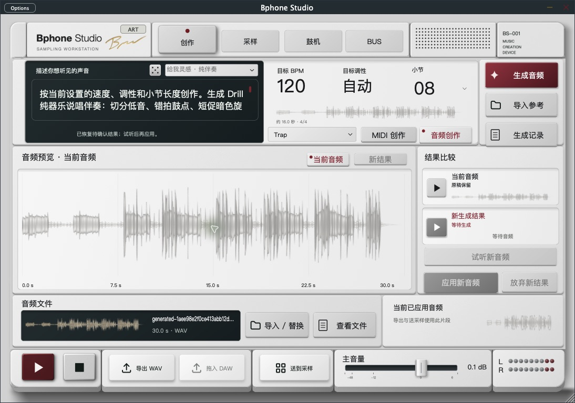
Task: Click the 导出 WAV button
Action: coord(141,368)
